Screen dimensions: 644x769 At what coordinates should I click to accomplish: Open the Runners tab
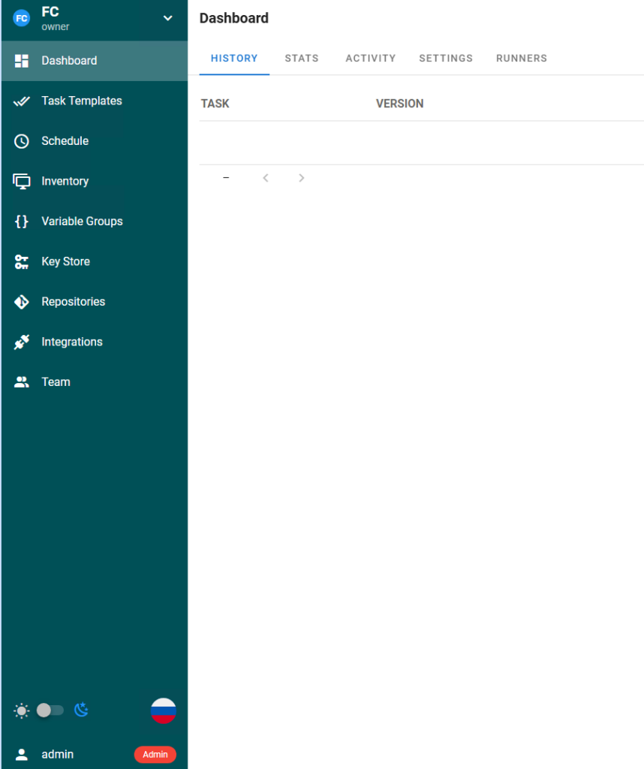[521, 58]
